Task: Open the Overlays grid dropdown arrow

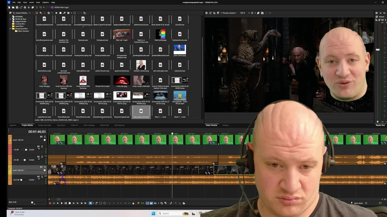Action: (x=255, y=13)
